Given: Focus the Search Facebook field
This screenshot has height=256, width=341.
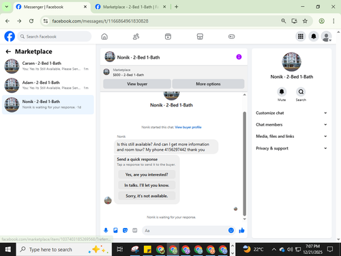Looking at the screenshot, I should point(55,36).
